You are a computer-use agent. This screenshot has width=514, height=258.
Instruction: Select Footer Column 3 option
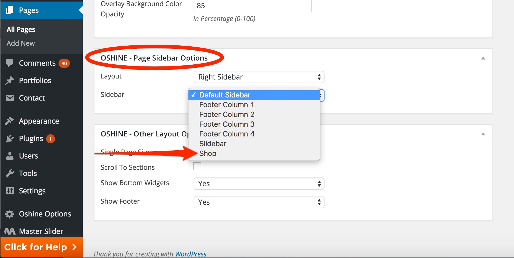coord(254,124)
